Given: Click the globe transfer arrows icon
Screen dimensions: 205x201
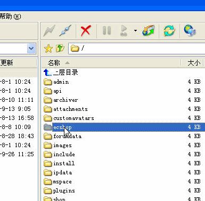Looking at the screenshot, I should coord(149,30).
